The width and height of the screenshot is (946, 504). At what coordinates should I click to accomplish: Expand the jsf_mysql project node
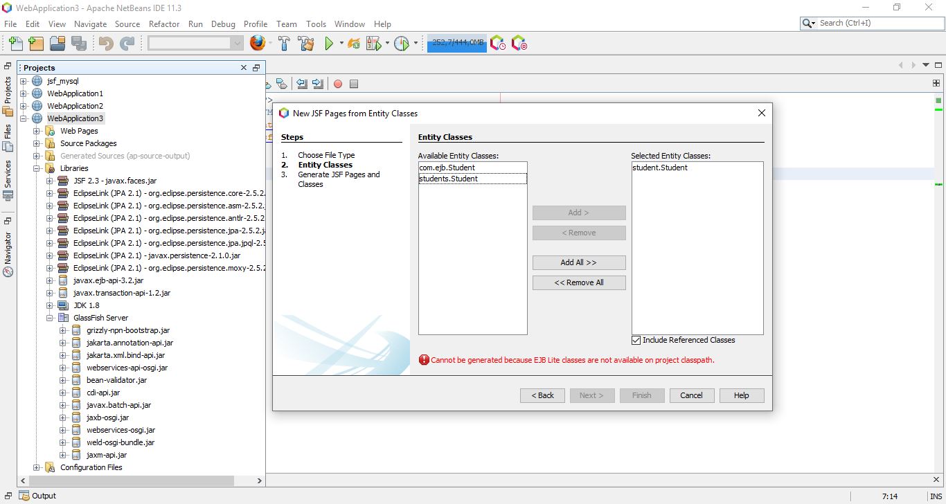[23, 81]
